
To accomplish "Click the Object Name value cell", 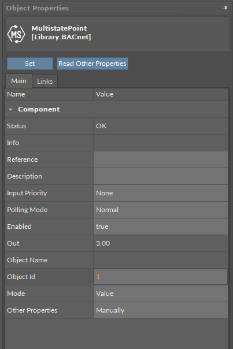I will 161,260.
